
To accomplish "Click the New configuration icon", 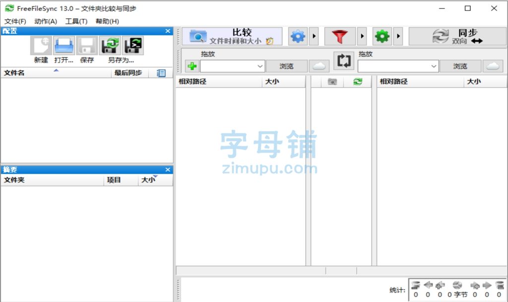I will (41, 46).
